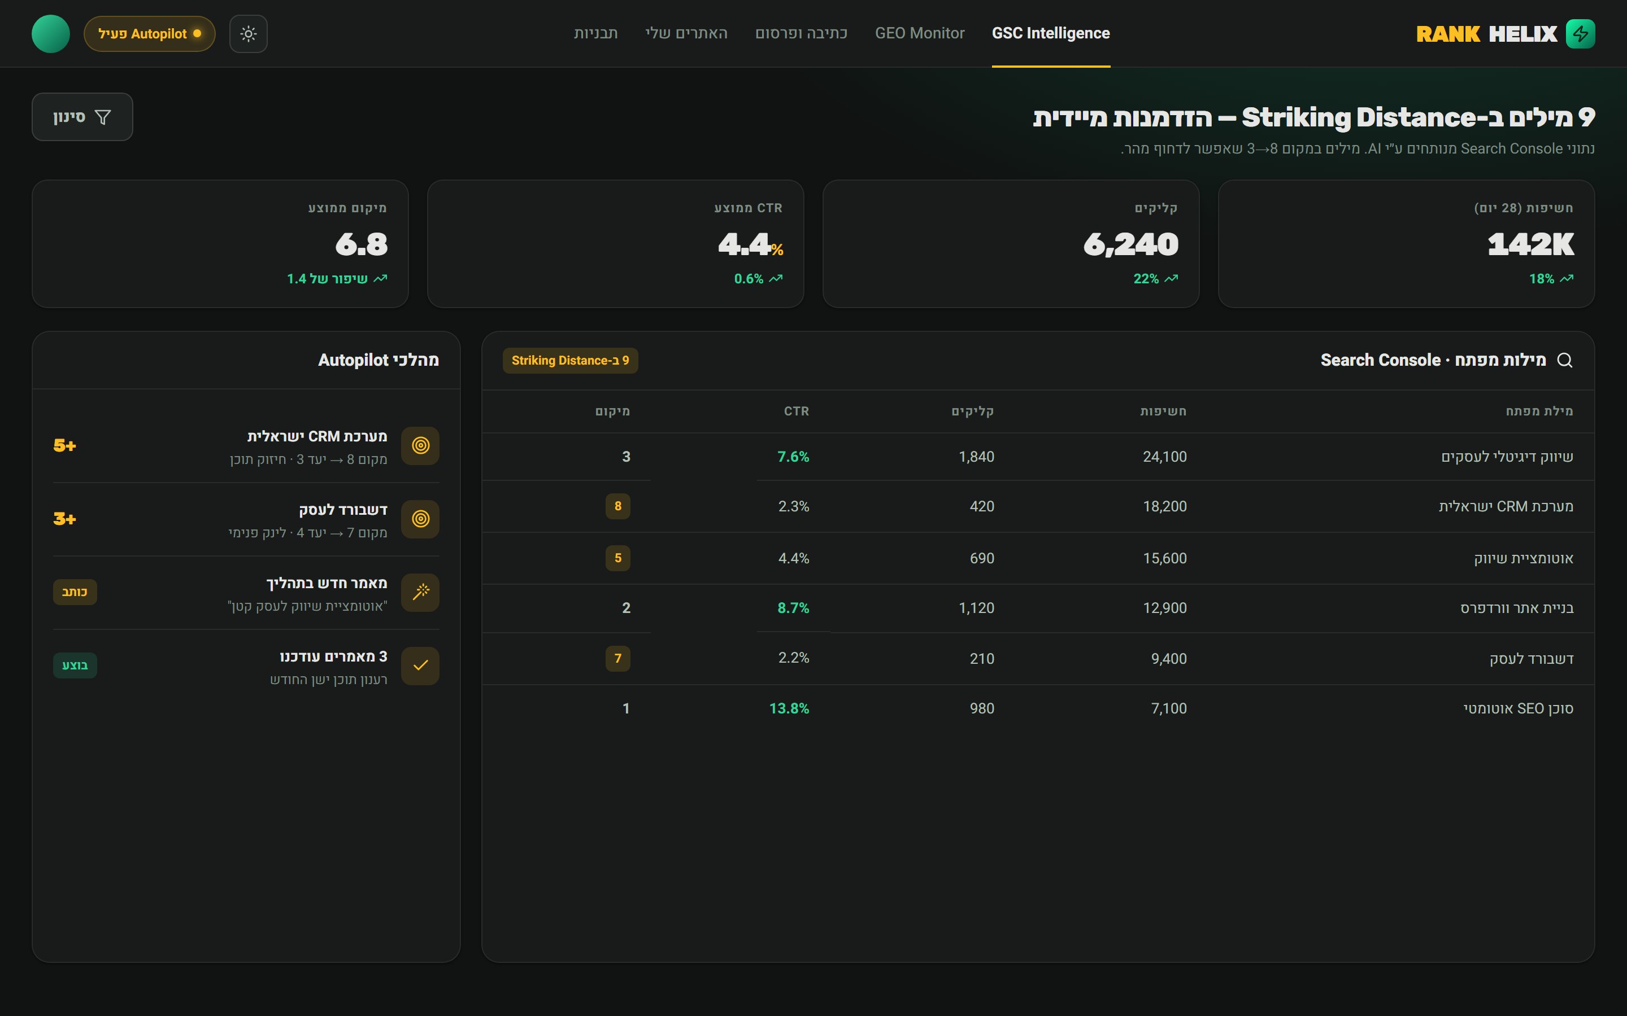Select keyword בניית אתר וורדפרס
Screen dimensions: 1627x1016
coord(1517,608)
